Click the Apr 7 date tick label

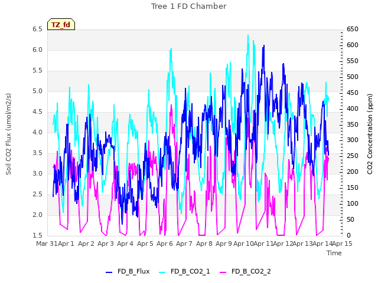pyautogui.click(x=184, y=243)
